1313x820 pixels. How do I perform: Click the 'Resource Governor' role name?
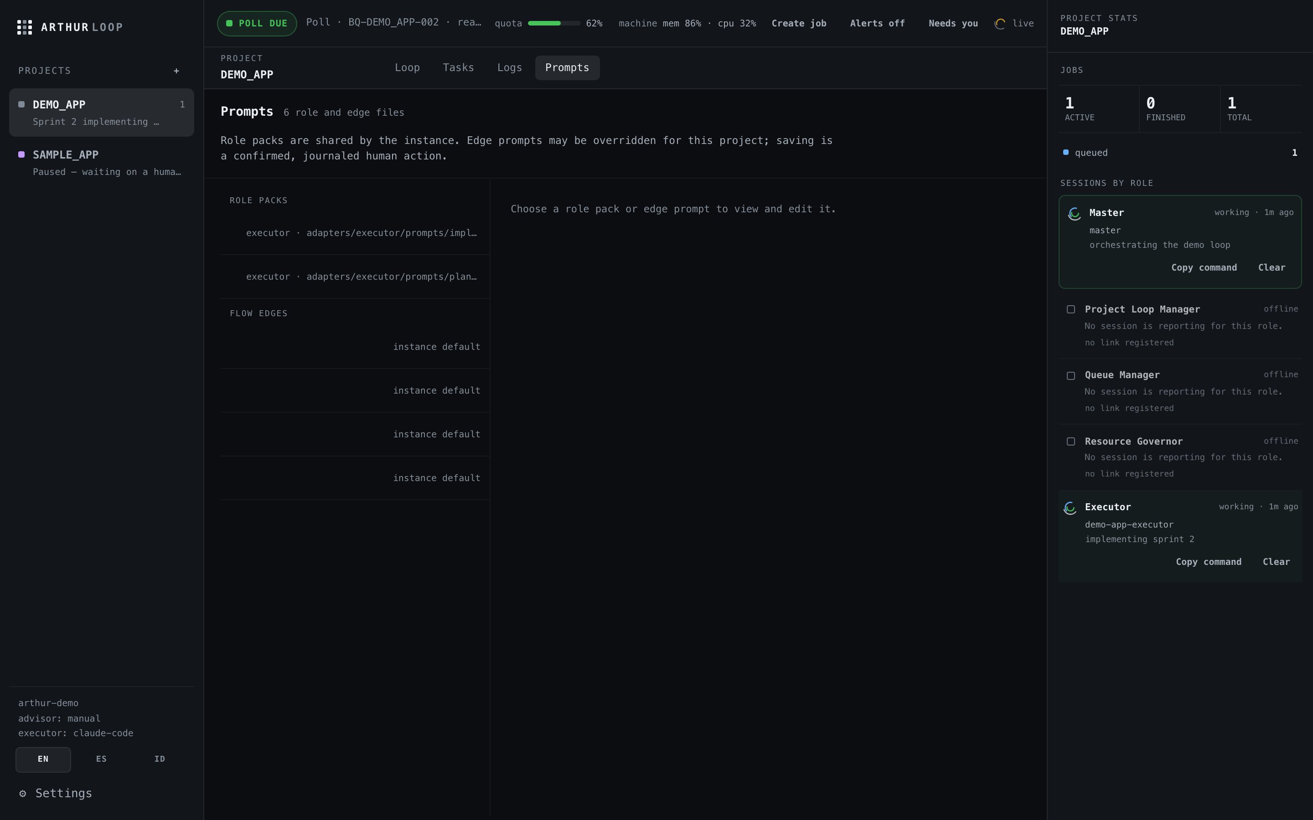click(x=1133, y=441)
